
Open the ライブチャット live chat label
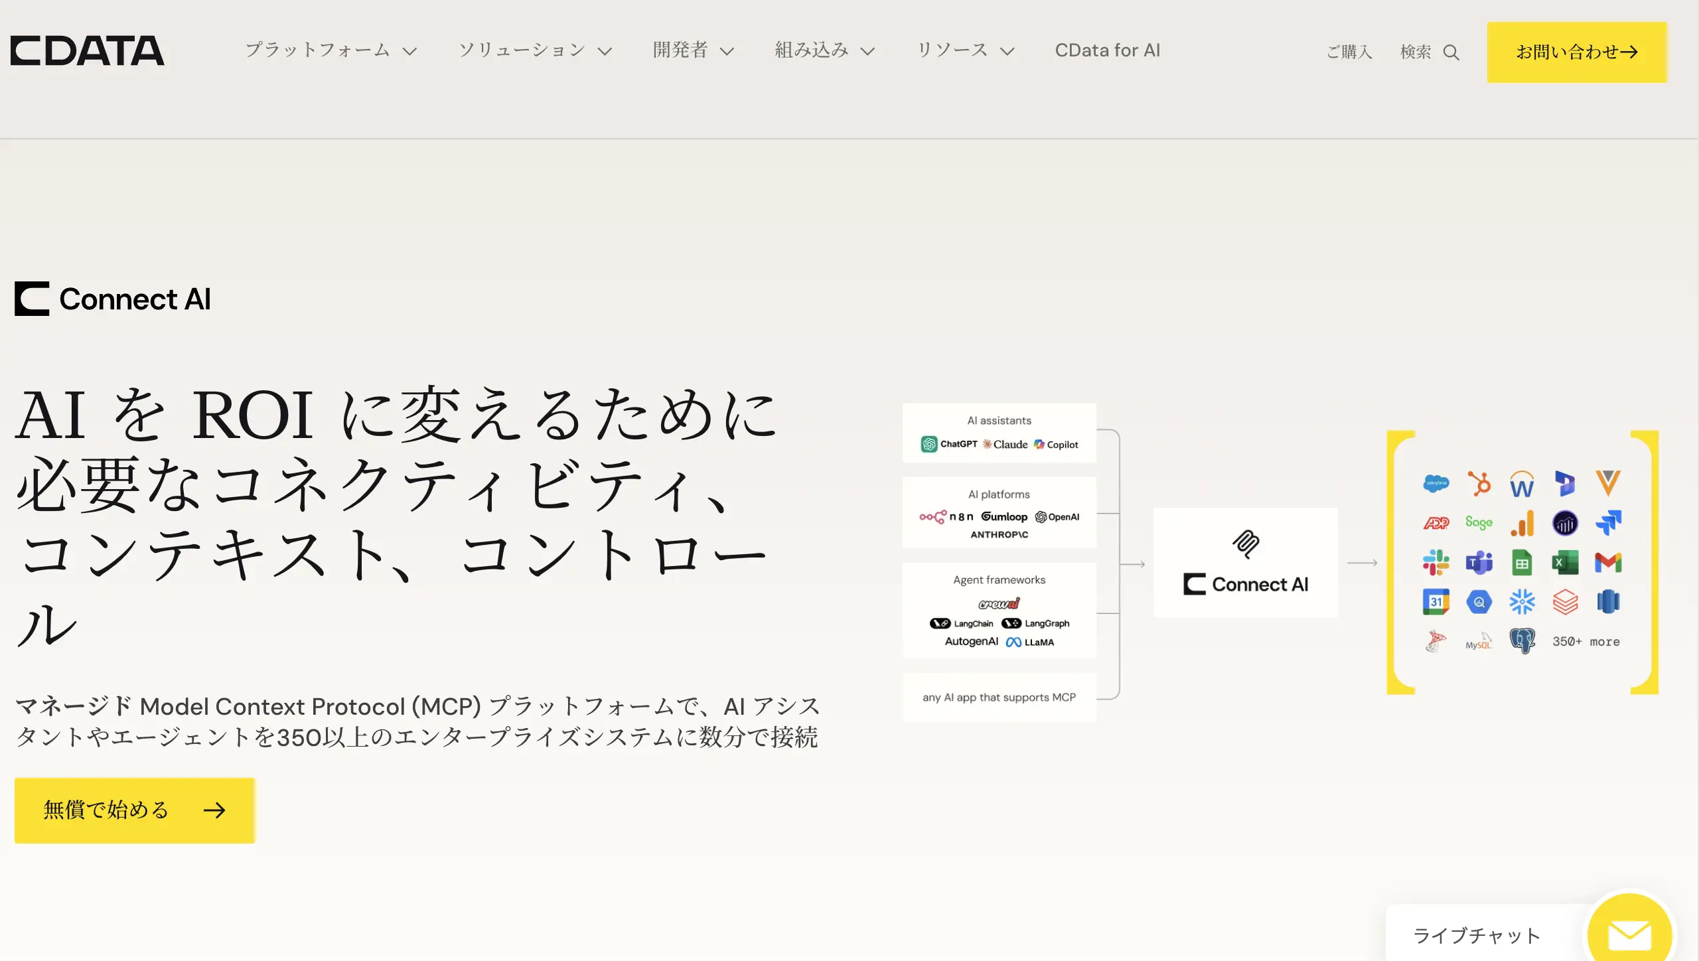click(1477, 936)
